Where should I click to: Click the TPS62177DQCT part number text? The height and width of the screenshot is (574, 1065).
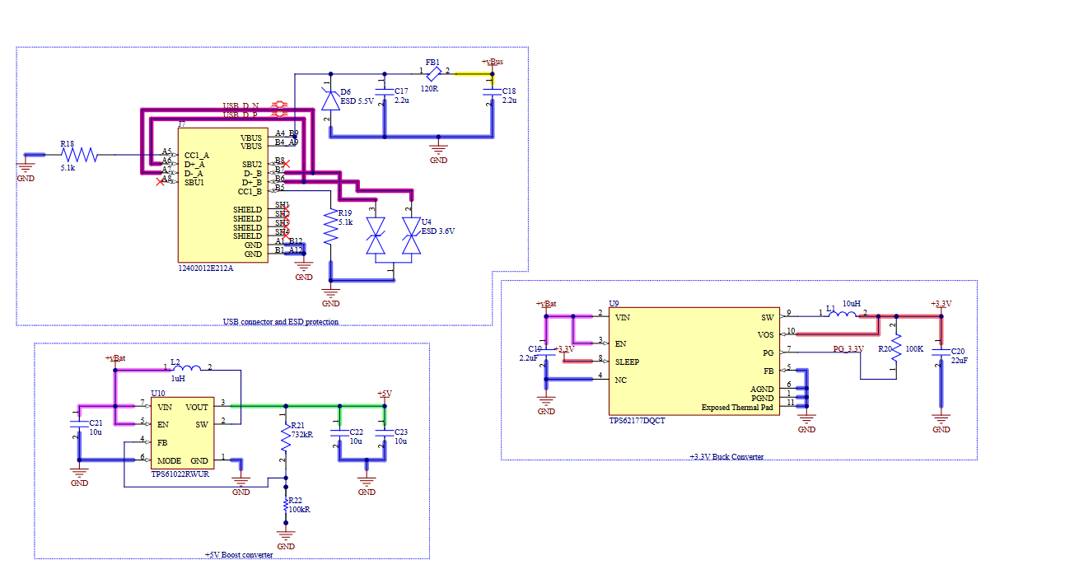(637, 419)
